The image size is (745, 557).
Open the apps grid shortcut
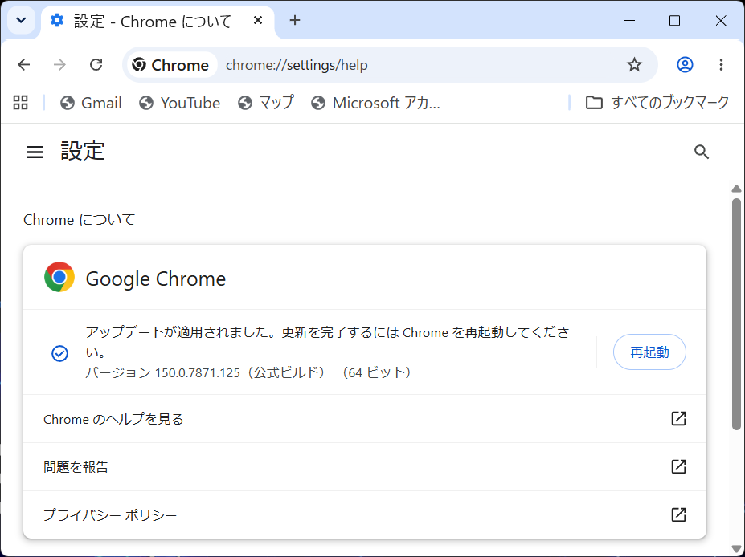pyautogui.click(x=20, y=103)
